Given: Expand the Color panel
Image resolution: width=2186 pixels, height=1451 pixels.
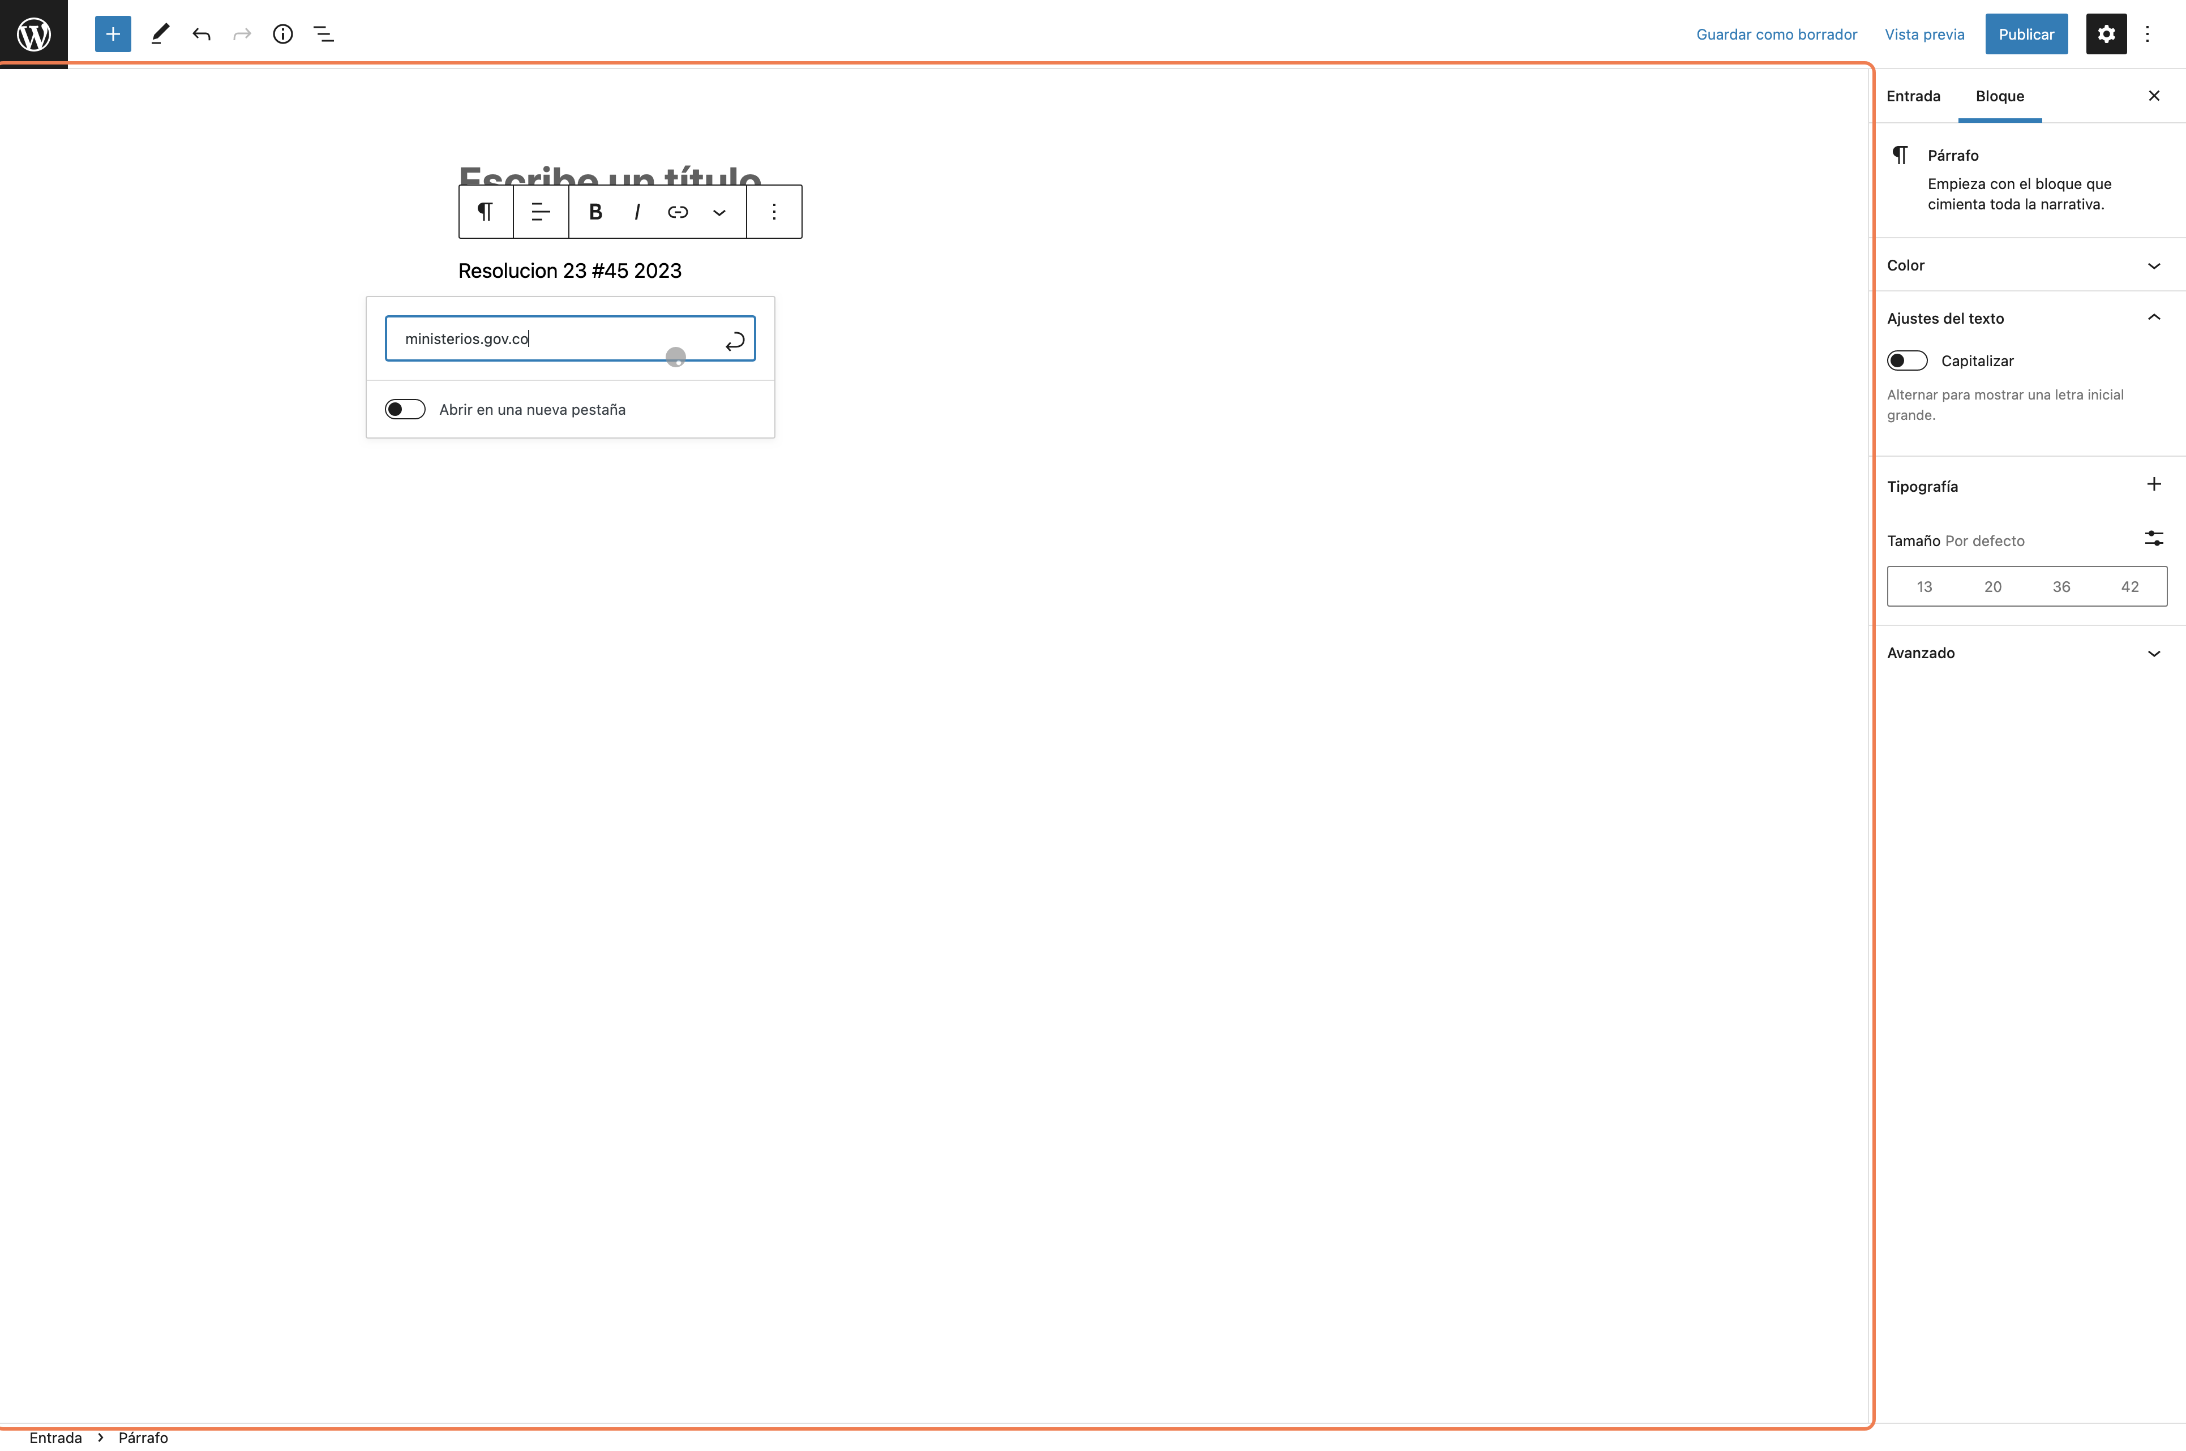Looking at the screenshot, I should [x=2028, y=265].
